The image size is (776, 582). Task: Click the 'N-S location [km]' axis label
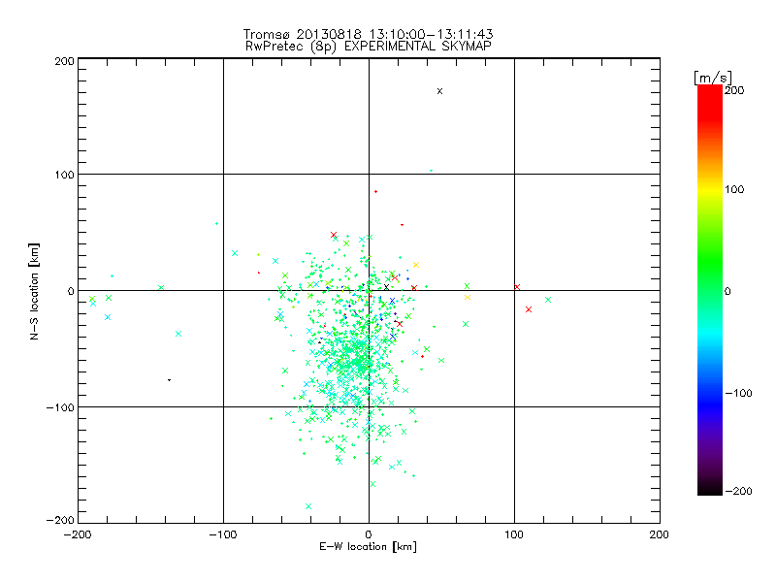coord(34,291)
